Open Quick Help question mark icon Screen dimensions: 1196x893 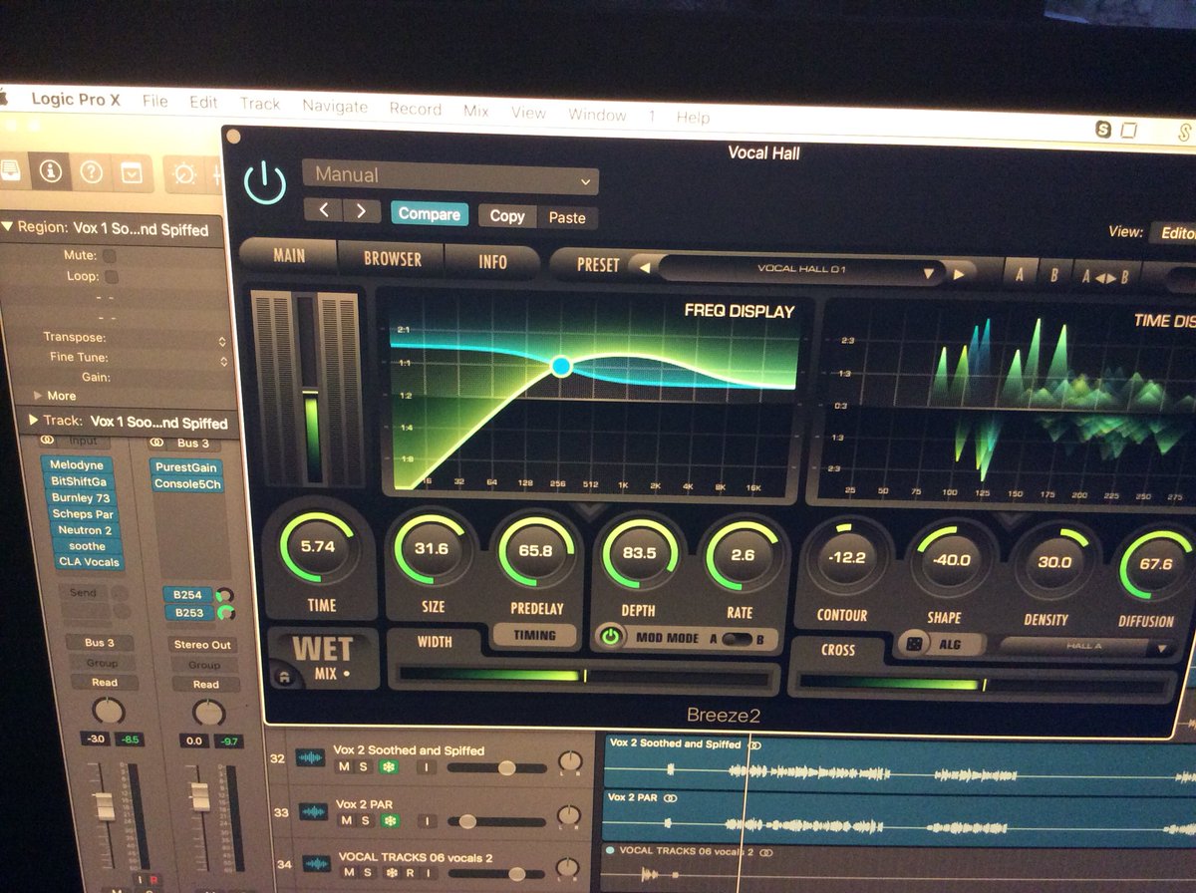[91, 172]
